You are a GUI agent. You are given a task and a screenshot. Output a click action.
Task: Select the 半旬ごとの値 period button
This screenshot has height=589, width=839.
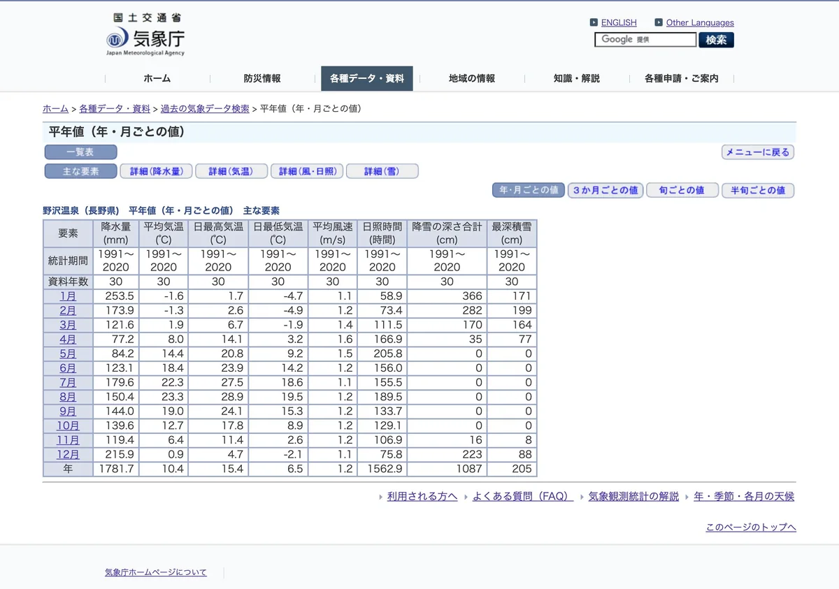(x=758, y=190)
